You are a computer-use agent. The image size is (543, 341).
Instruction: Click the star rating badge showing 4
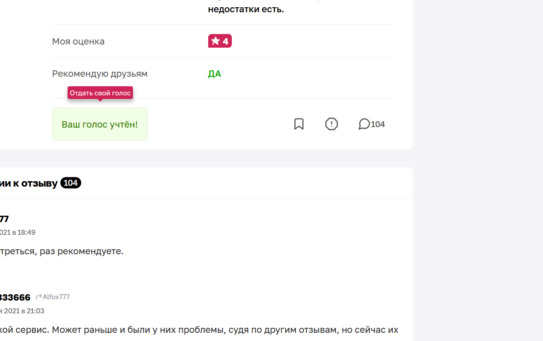click(x=220, y=41)
